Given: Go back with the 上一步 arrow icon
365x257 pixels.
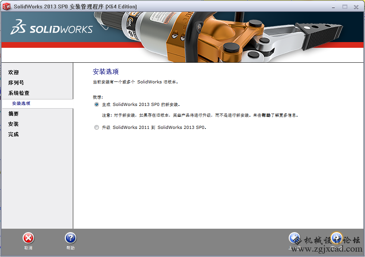Looking at the screenshot, I should pyautogui.click(x=295, y=238).
